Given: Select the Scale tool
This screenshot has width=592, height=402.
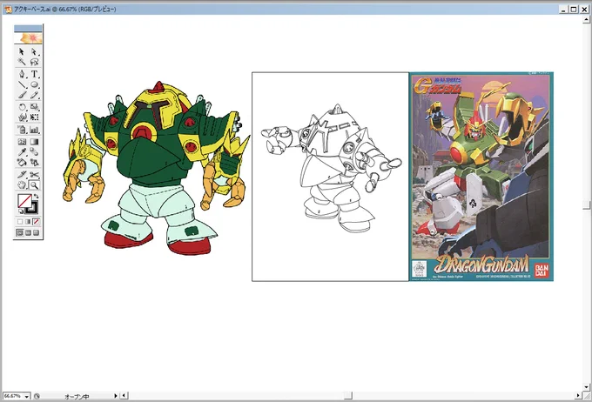Looking at the screenshot, I should tap(34, 107).
